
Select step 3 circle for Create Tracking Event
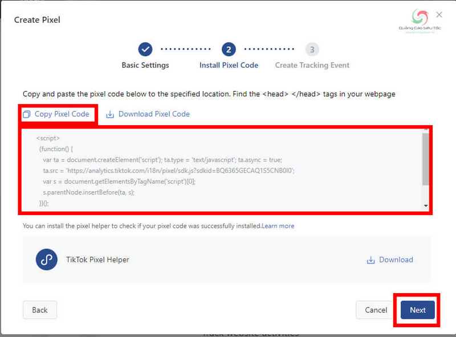pyautogui.click(x=312, y=50)
